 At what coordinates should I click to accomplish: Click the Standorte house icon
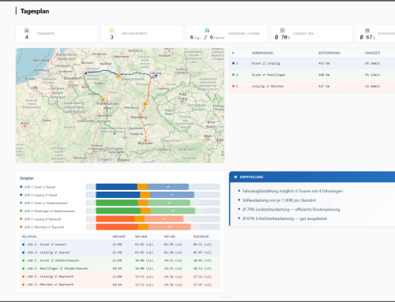[27, 30]
